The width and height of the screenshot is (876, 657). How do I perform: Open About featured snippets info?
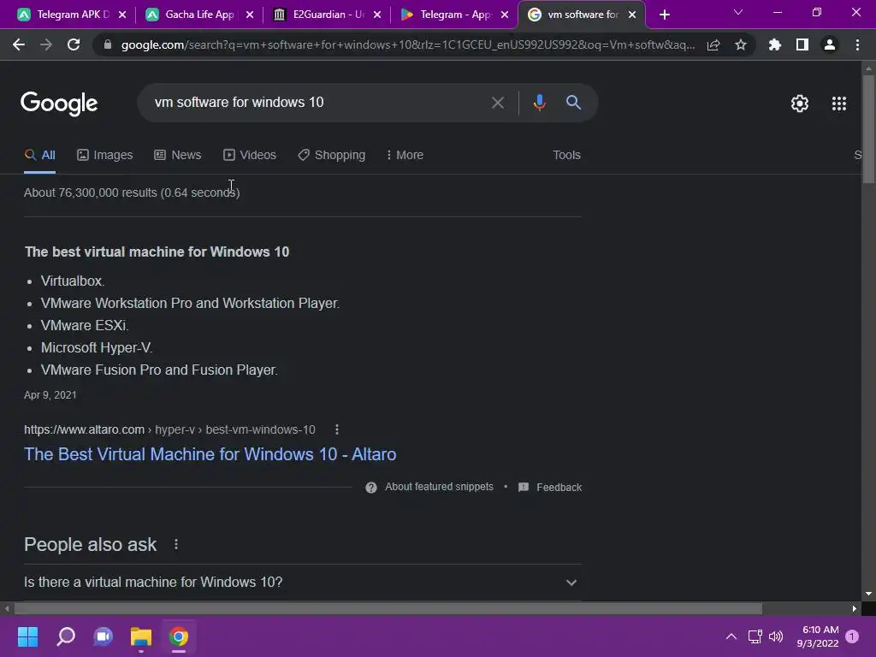[429, 487]
